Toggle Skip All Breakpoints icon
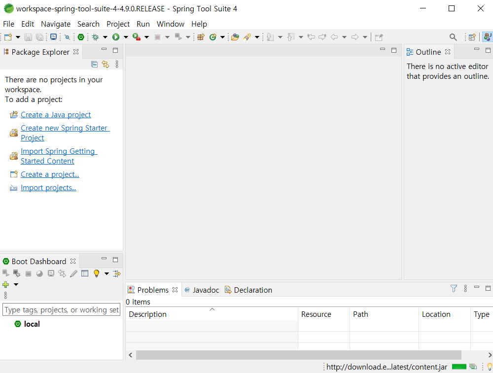Image resolution: width=493 pixels, height=373 pixels. [x=67, y=37]
